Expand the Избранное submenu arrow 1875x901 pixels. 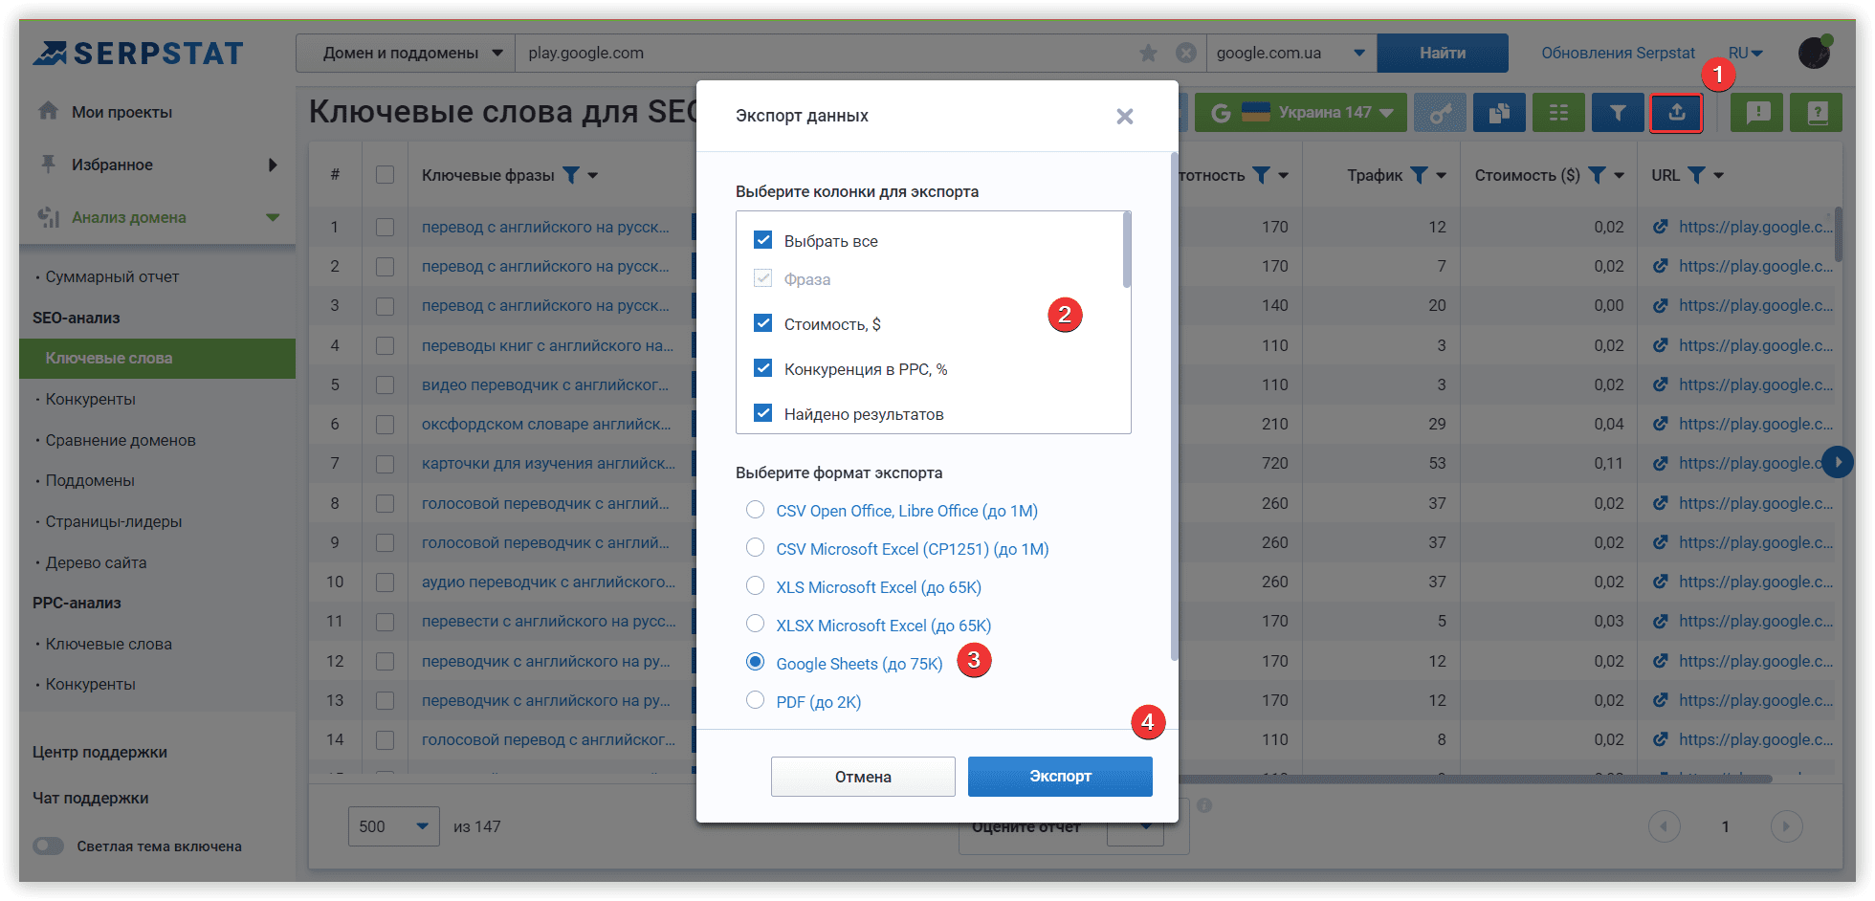pyautogui.click(x=273, y=165)
